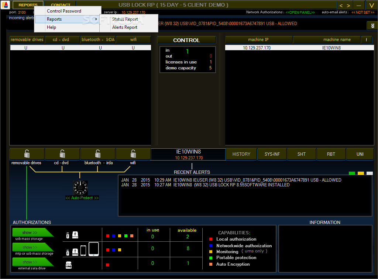Click the USB flash drive icon in usb mass storage row

click(68, 235)
